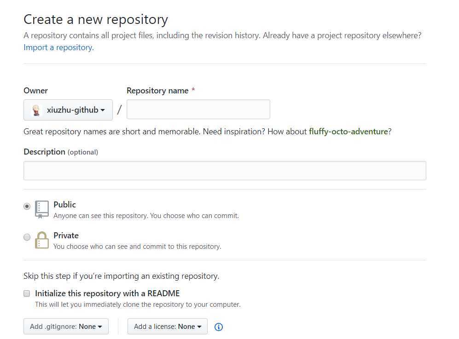
Task: Focus the Repository name input field
Action: (198, 109)
